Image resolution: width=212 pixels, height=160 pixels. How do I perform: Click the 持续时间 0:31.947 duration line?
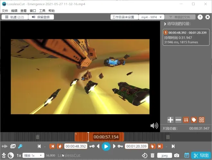click(x=178, y=38)
